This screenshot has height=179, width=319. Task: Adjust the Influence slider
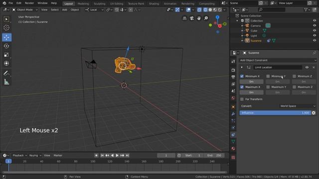pos(275,113)
